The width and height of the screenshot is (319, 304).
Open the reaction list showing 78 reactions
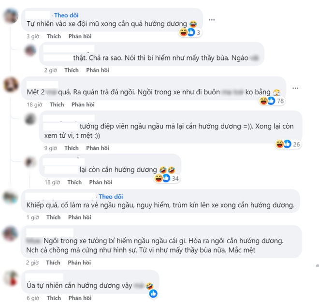pyautogui.click(x=272, y=101)
